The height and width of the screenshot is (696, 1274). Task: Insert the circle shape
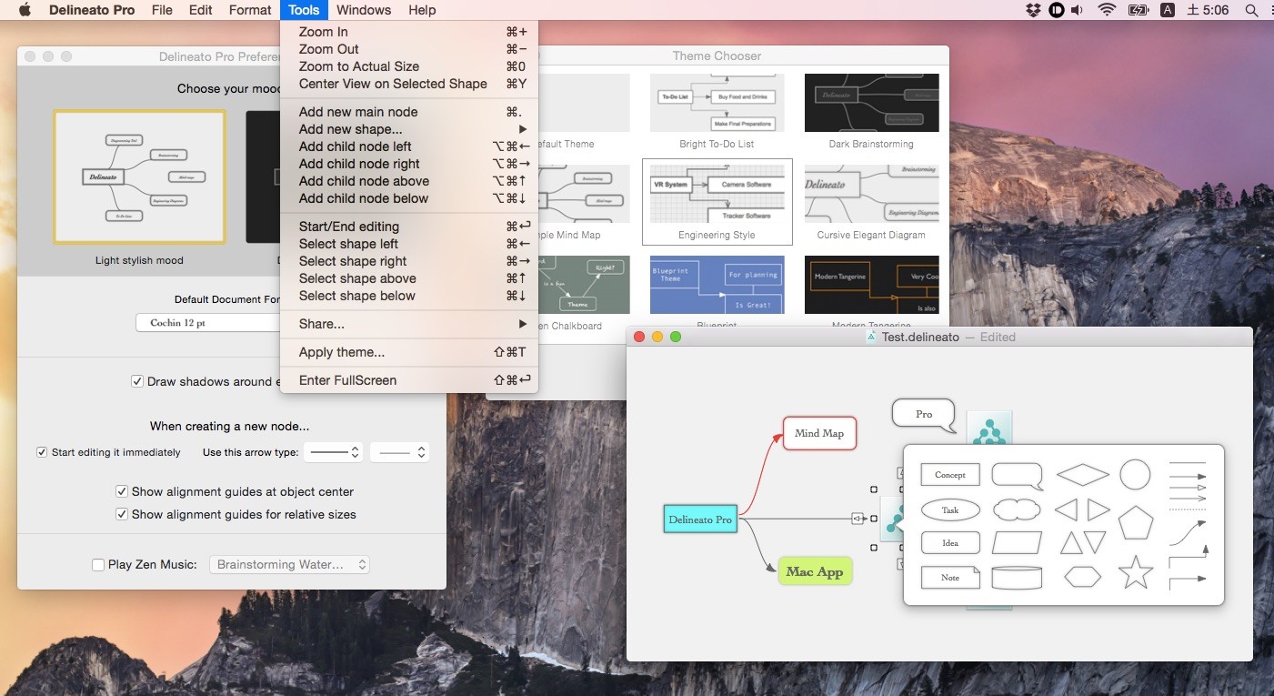(x=1135, y=474)
